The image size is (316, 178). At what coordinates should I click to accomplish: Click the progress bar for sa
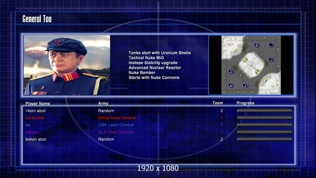(264, 125)
